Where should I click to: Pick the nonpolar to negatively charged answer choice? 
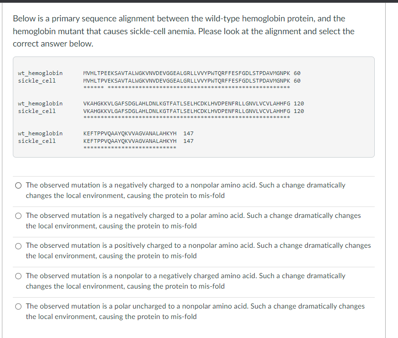(18, 276)
